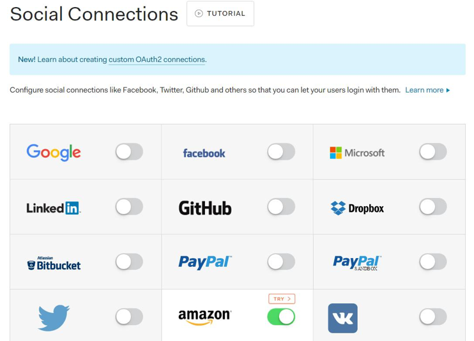Follow the custom OAuth2 connections link
Screen dimensions: 474x341
pos(157,59)
